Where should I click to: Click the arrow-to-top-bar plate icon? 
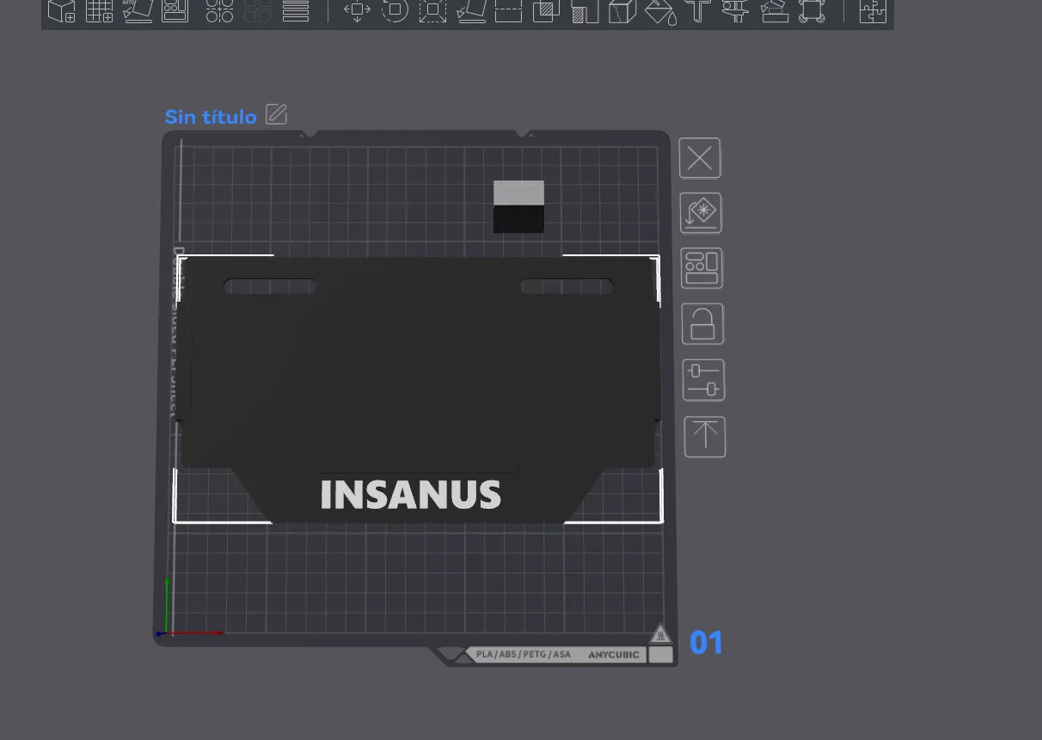pyautogui.click(x=705, y=437)
